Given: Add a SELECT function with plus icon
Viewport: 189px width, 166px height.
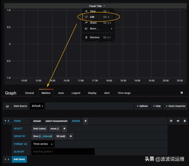Looking at the screenshot, I should point(64,128).
